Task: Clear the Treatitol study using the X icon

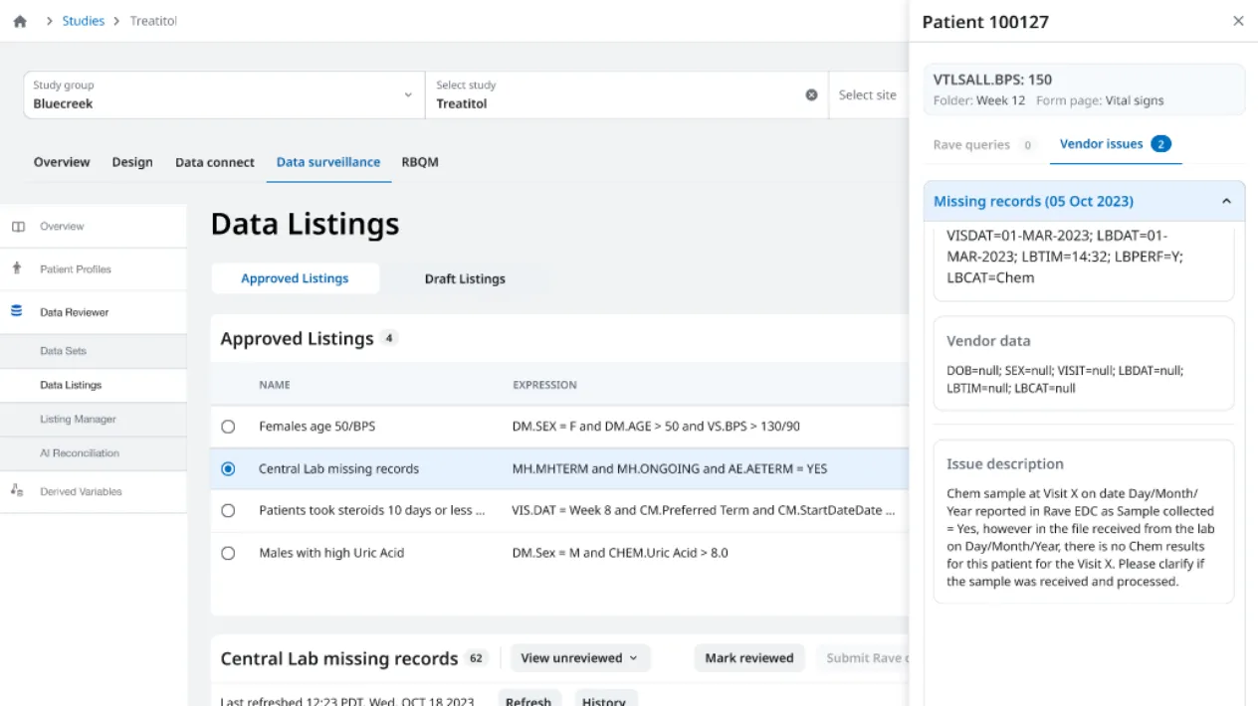Action: (x=812, y=94)
